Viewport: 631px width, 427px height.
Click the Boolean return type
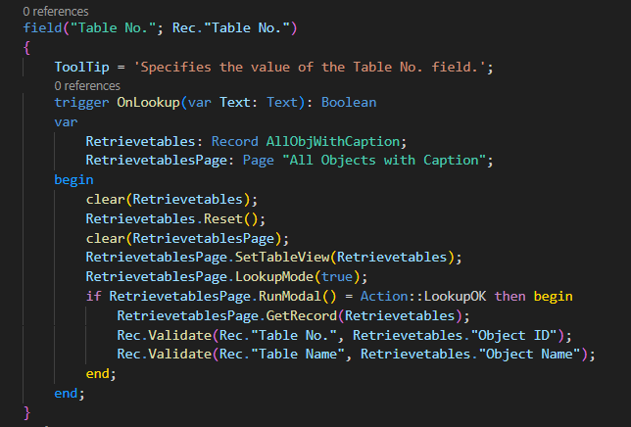coord(349,102)
